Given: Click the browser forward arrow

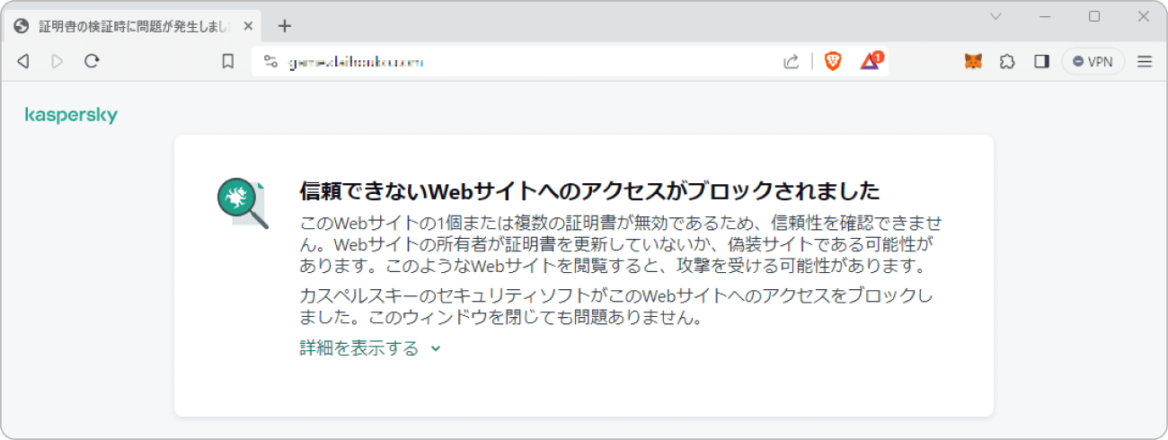Looking at the screenshot, I should (x=58, y=61).
